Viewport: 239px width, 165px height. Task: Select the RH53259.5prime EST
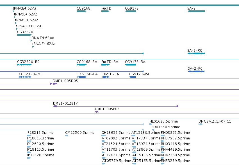click(163, 164)
